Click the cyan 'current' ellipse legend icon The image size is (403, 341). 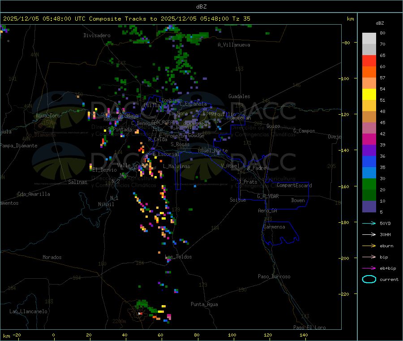pos(369,279)
